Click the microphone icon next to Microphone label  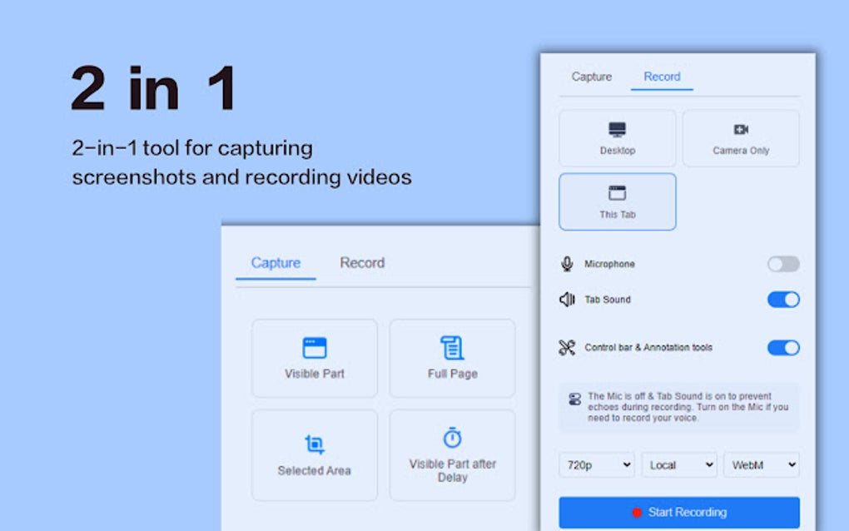[x=565, y=264]
